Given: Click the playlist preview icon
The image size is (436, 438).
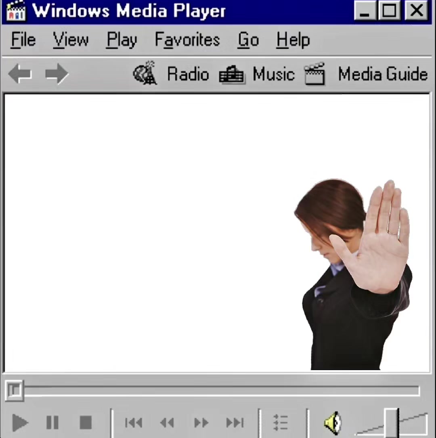Looking at the screenshot, I should [x=281, y=422].
